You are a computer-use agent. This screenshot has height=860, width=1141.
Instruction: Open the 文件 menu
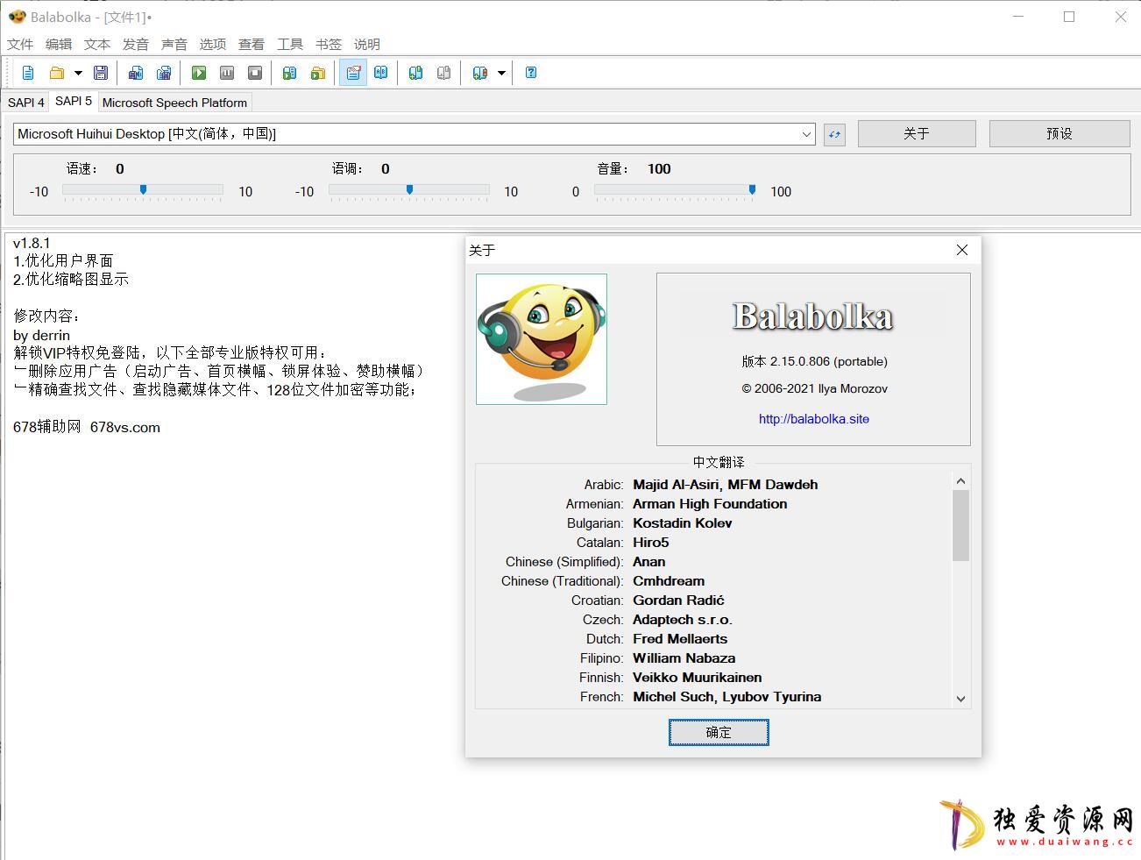point(20,44)
